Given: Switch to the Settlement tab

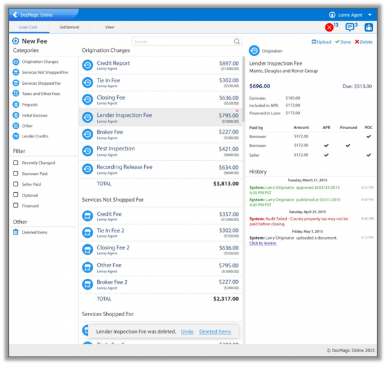Looking at the screenshot, I should (69, 28).
